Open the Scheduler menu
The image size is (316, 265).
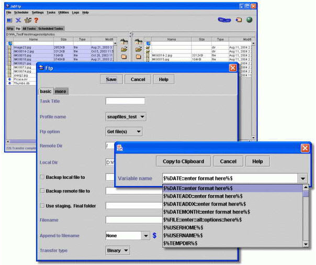click(21, 12)
